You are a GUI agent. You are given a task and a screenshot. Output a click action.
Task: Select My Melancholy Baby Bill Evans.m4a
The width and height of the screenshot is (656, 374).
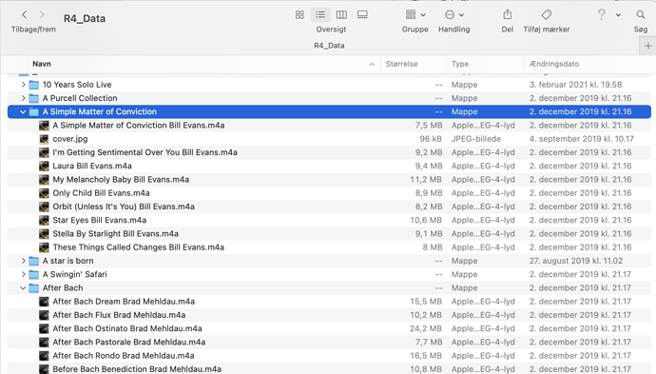coord(121,179)
